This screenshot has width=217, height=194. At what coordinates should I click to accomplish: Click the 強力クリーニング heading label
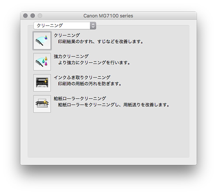(71, 57)
